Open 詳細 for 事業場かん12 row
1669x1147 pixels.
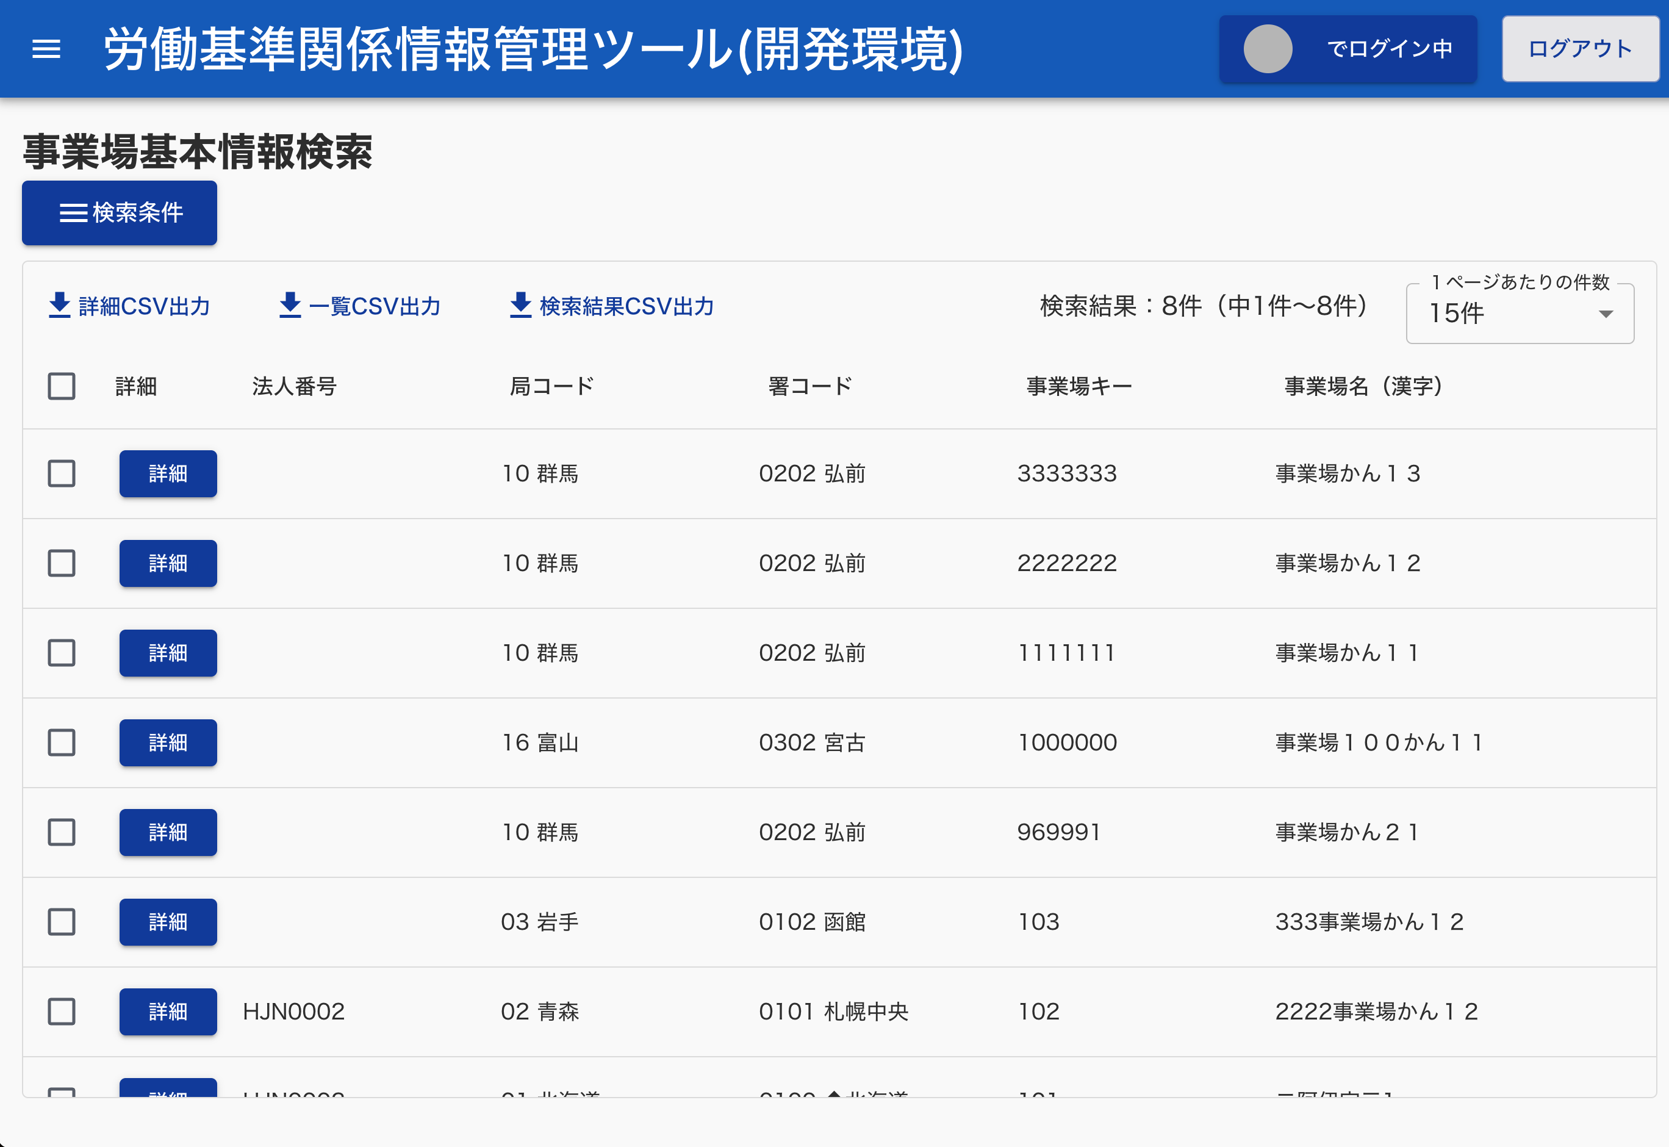(x=167, y=564)
